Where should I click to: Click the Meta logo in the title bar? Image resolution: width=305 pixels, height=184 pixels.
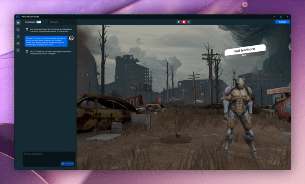pos(18,17)
